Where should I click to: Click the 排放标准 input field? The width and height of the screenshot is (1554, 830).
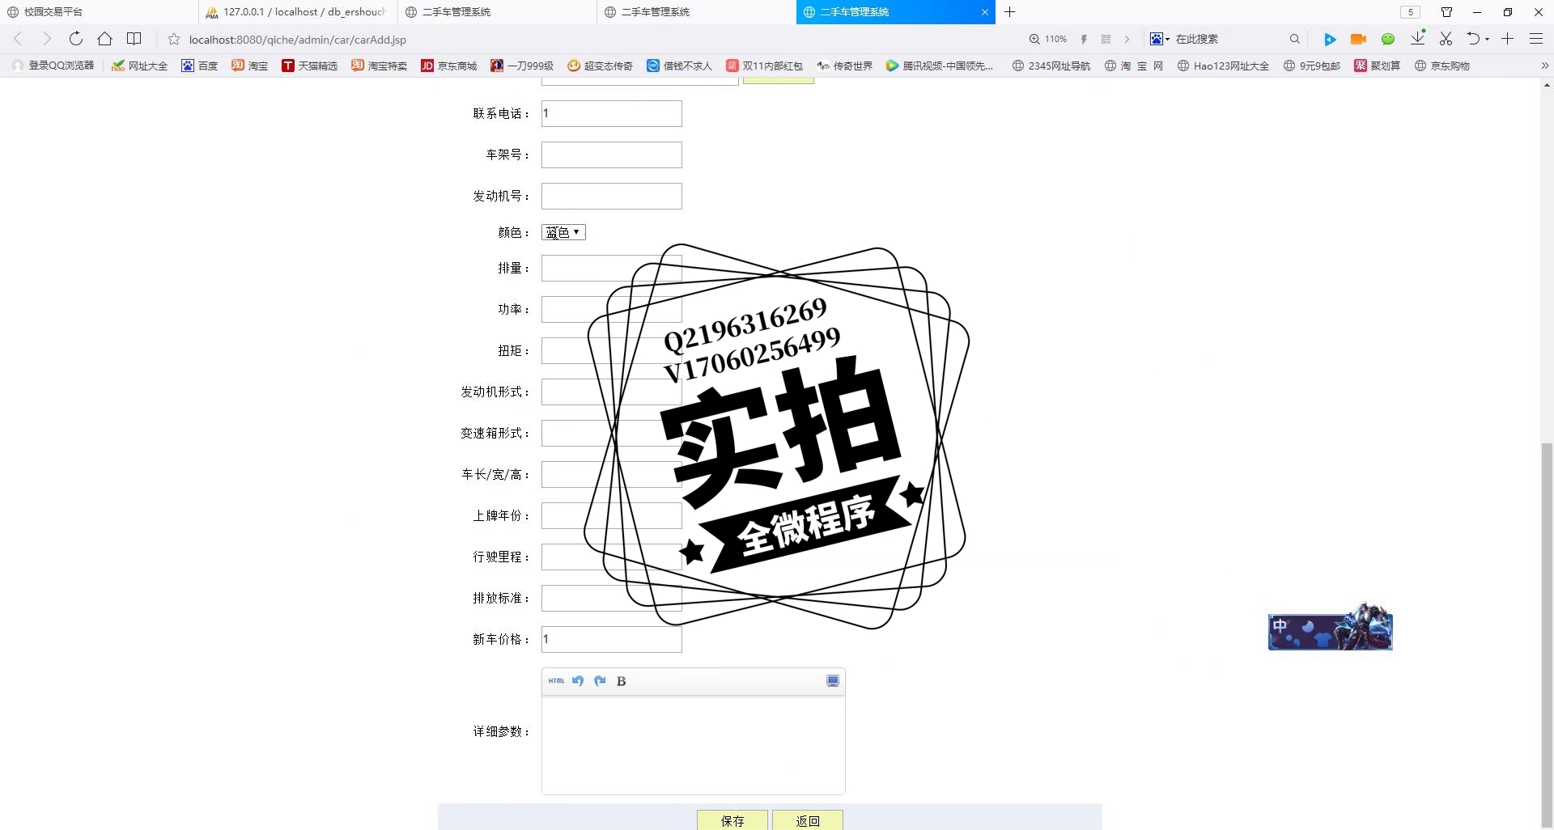coord(612,598)
